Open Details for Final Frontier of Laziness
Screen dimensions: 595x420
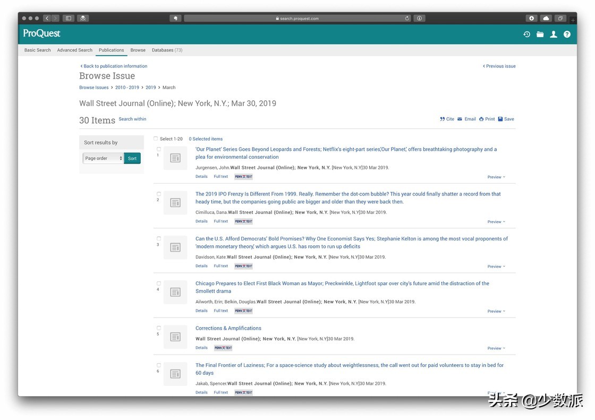point(201,393)
